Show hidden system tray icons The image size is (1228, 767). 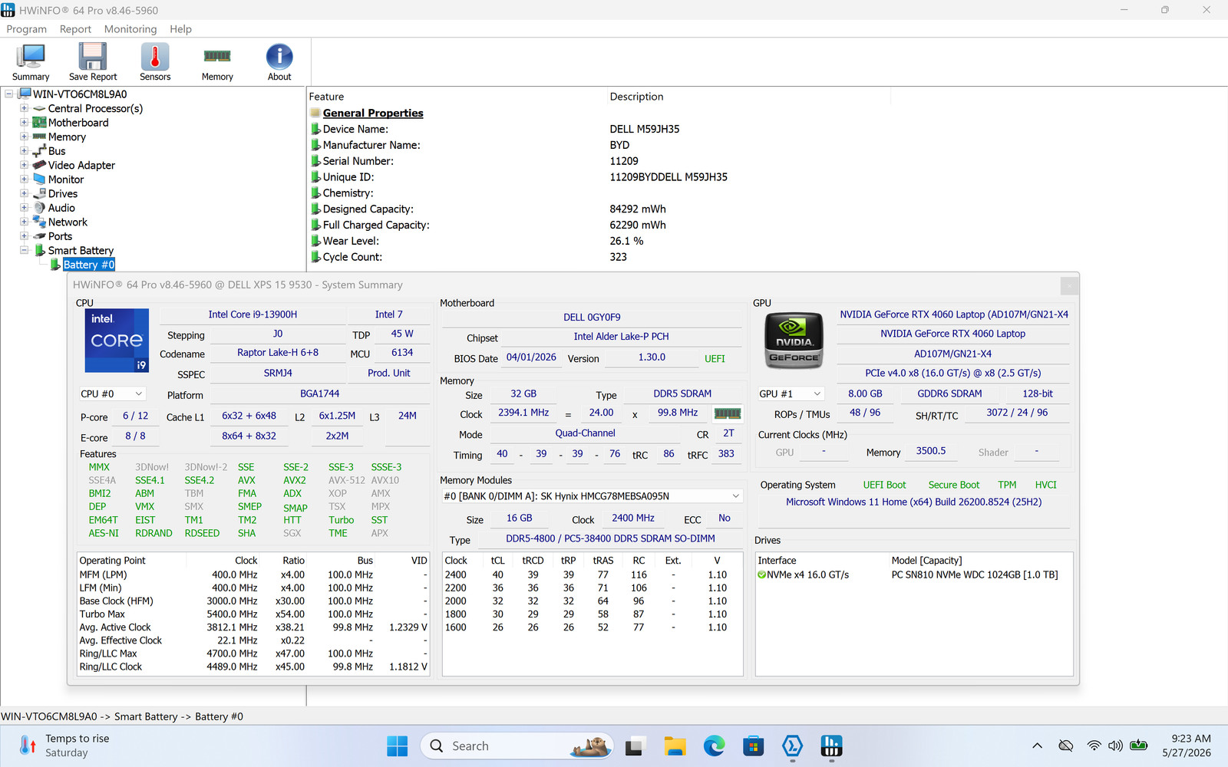tap(1037, 746)
